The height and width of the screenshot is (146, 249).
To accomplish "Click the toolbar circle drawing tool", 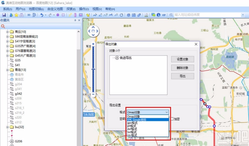I will coord(121,15).
